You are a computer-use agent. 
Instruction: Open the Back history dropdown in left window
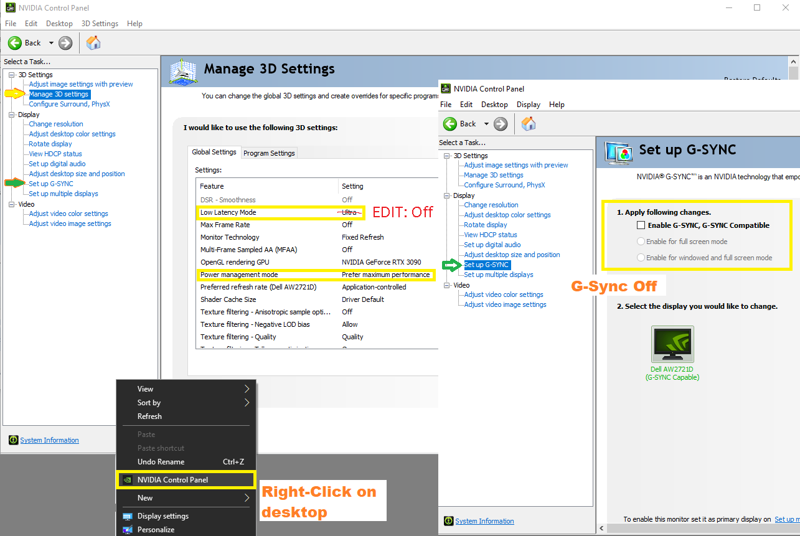tap(51, 43)
